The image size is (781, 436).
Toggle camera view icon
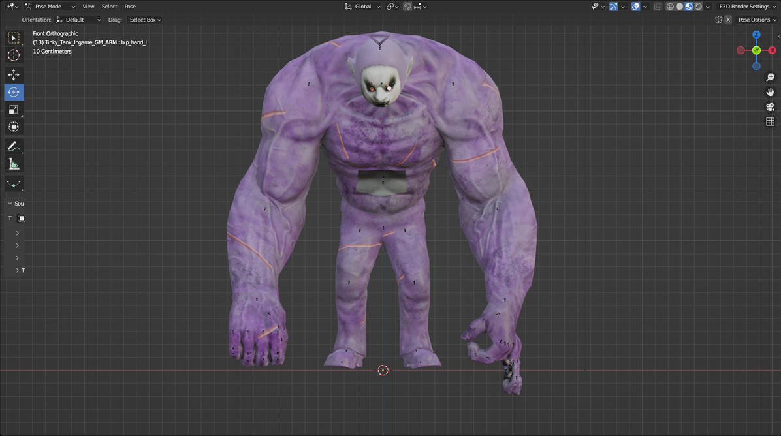(x=770, y=107)
